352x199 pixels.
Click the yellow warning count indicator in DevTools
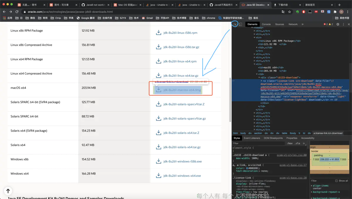pyautogui.click(x=331, y=24)
